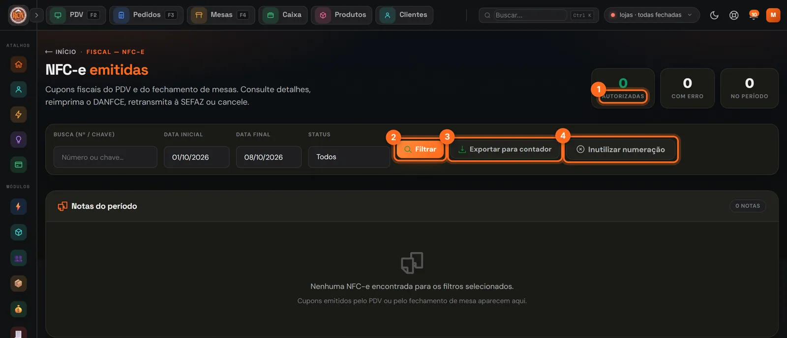
Task: Expand the sidebar with the chevron arrow
Action: tap(36, 15)
